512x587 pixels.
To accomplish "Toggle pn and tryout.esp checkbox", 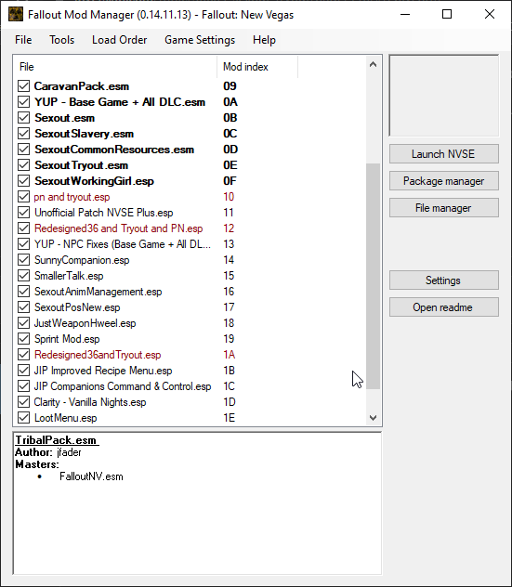I will [23, 197].
